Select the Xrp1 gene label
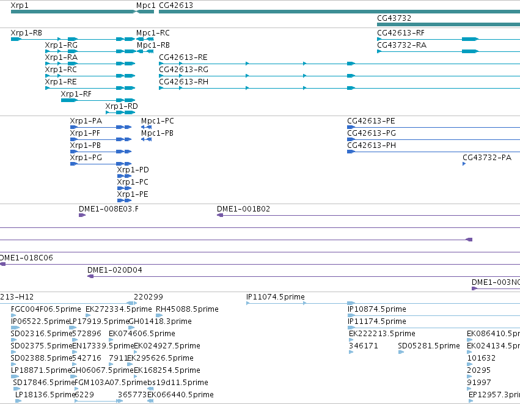 tap(20, 6)
